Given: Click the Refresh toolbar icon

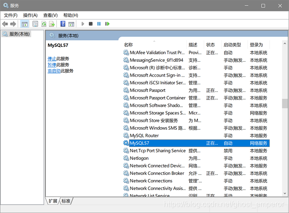Looking at the screenshot, I should point(44,24).
